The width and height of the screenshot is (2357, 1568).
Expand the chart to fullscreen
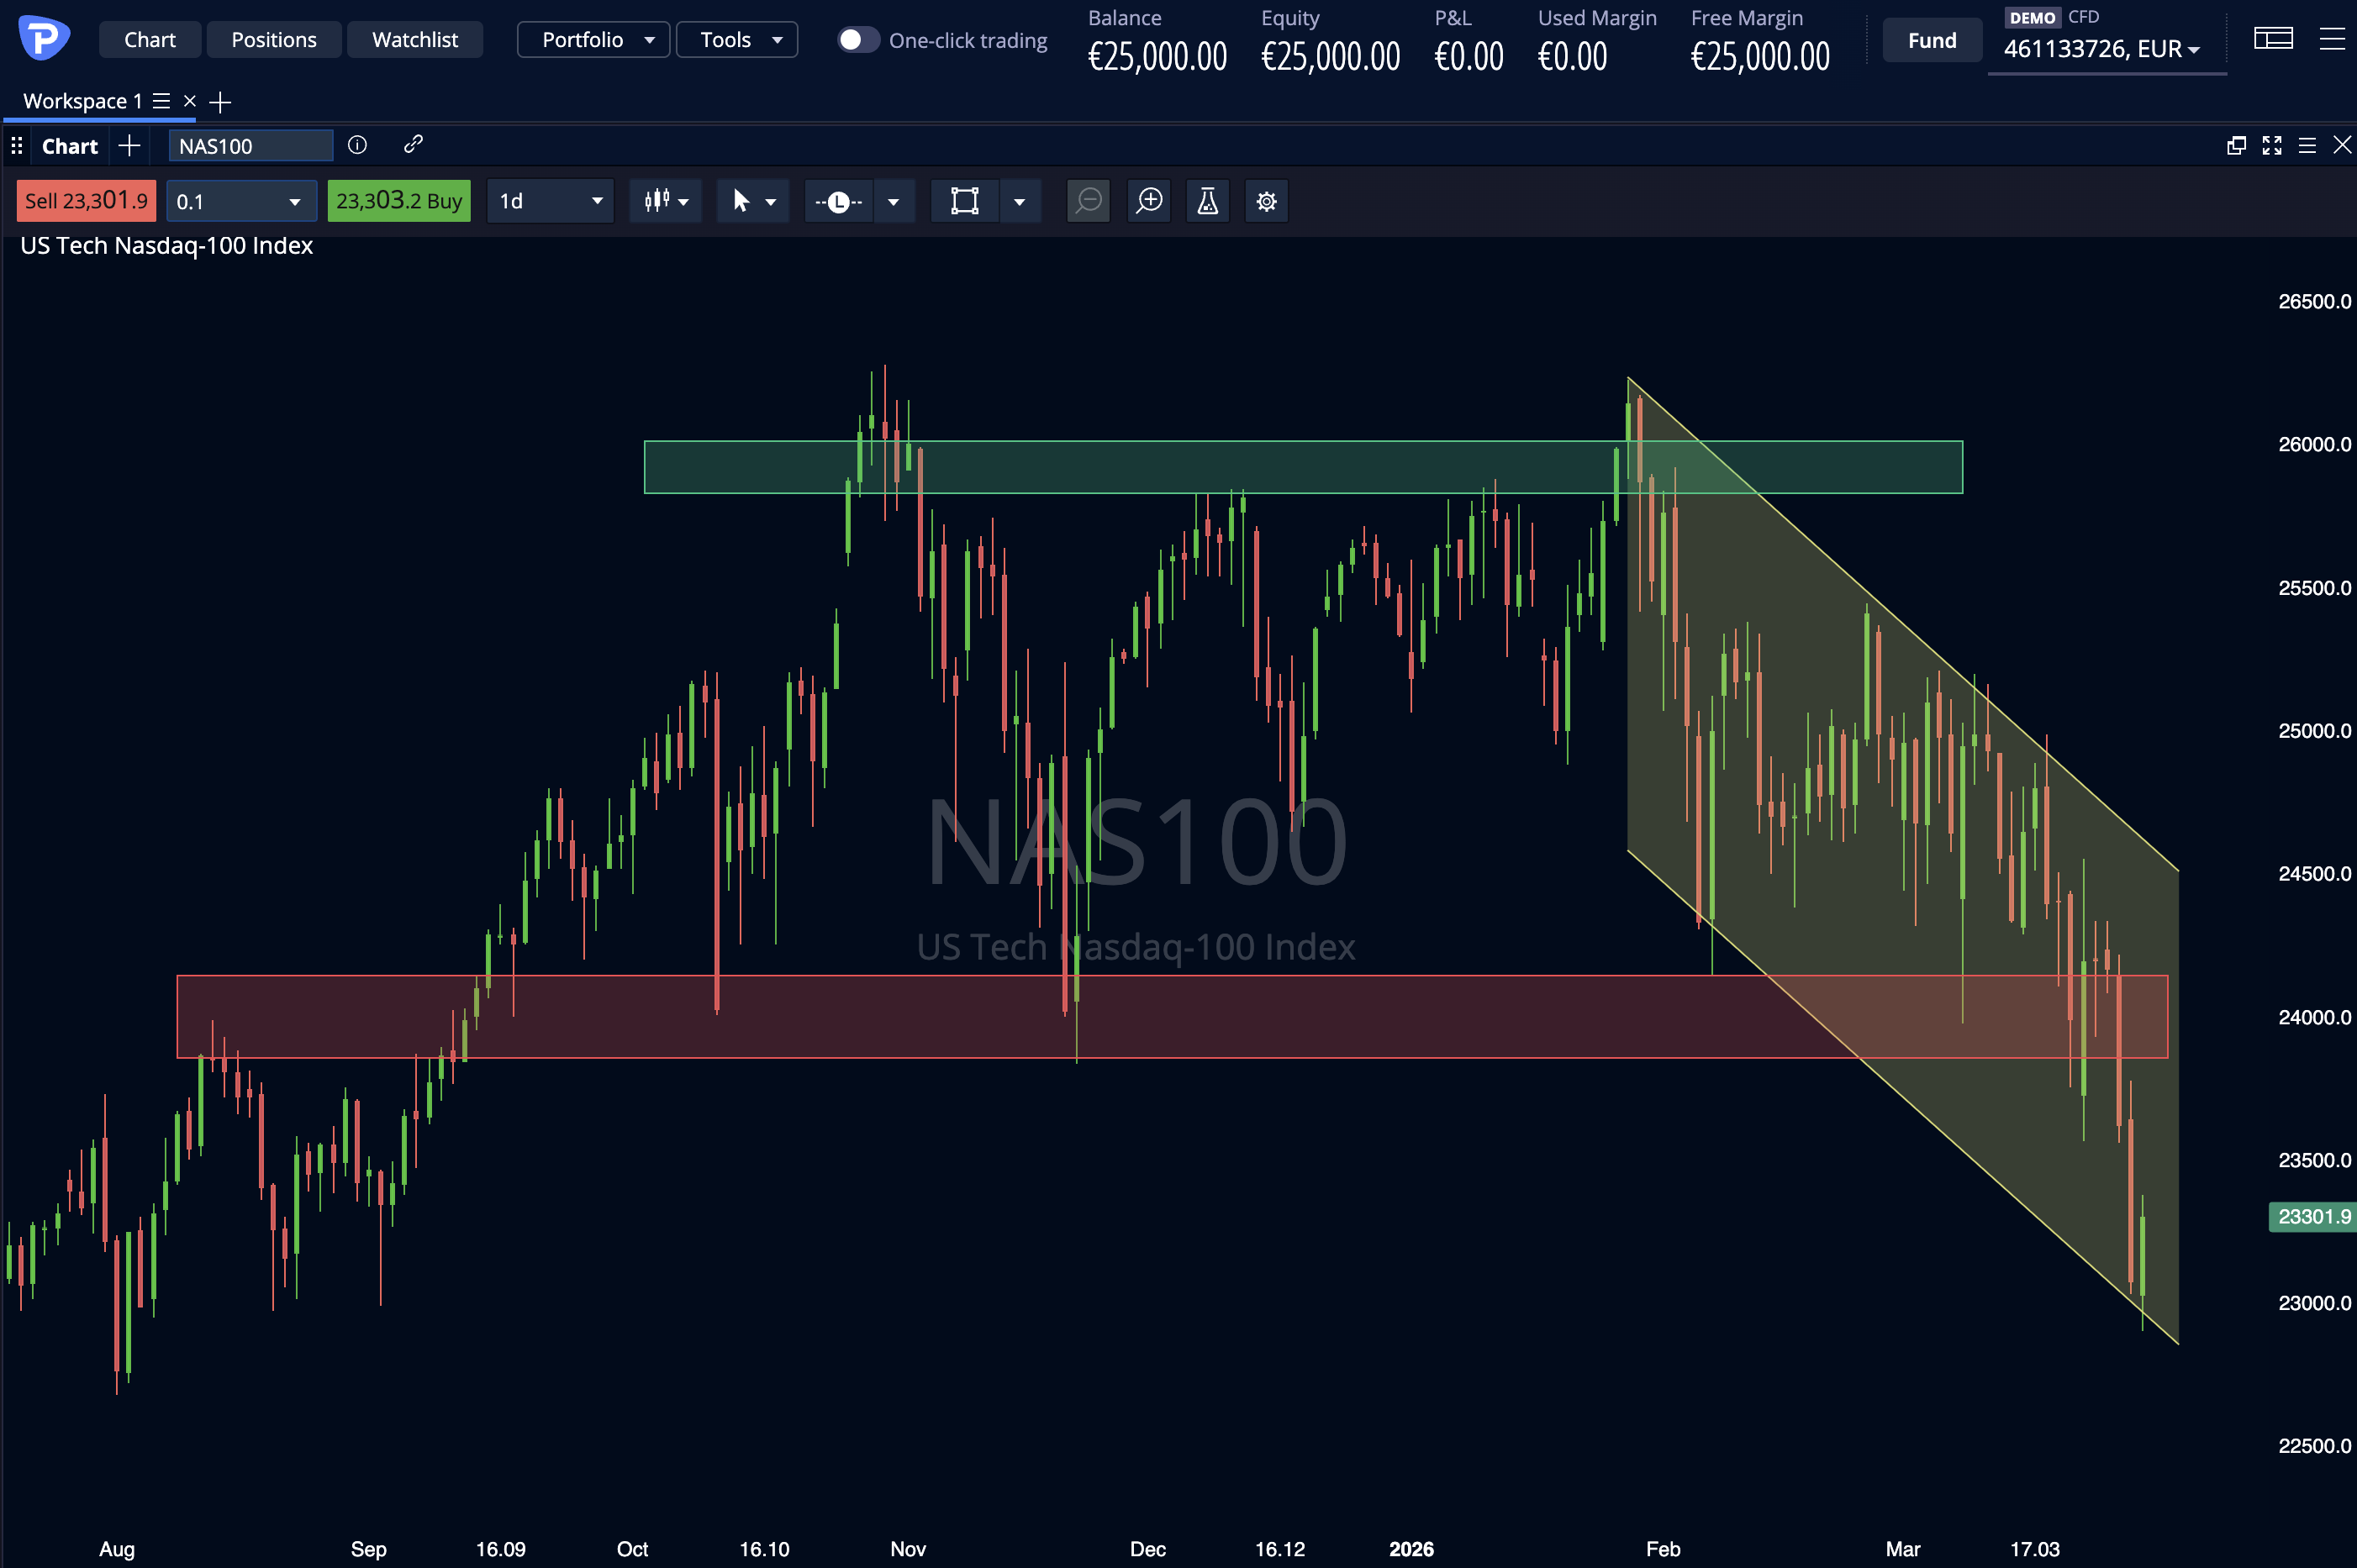point(2273,145)
